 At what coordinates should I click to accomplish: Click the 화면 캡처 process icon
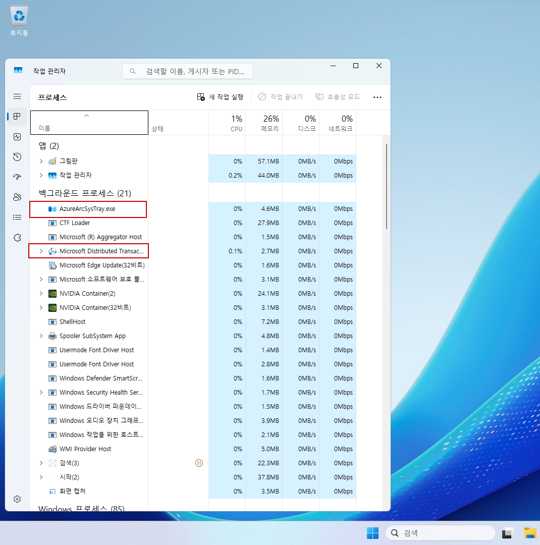[52, 492]
